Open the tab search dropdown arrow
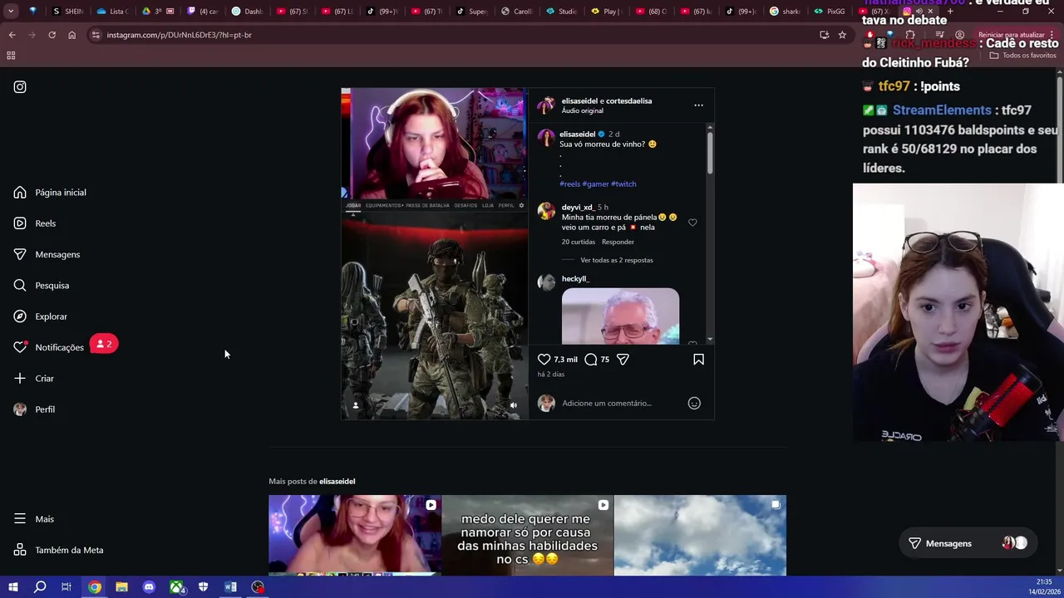The width and height of the screenshot is (1064, 598). [x=11, y=12]
